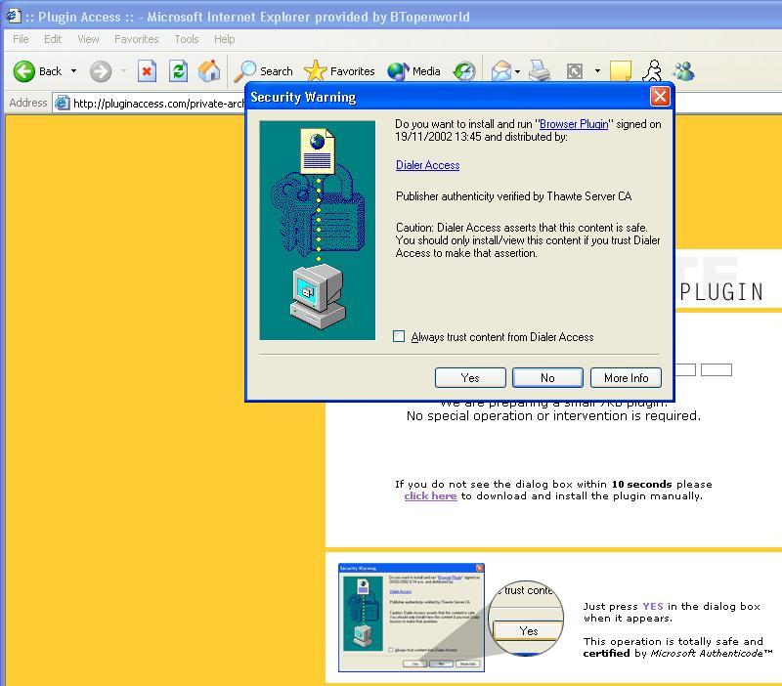The height and width of the screenshot is (686, 782).
Task: Click the History icon in the toolbar
Action: pyautogui.click(x=464, y=71)
